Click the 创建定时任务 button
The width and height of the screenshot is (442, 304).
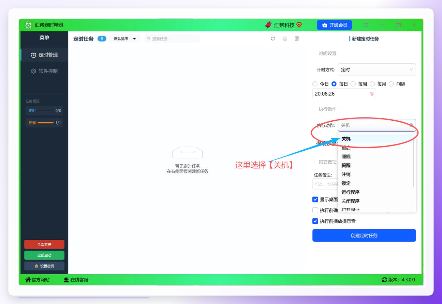pyautogui.click(x=364, y=236)
